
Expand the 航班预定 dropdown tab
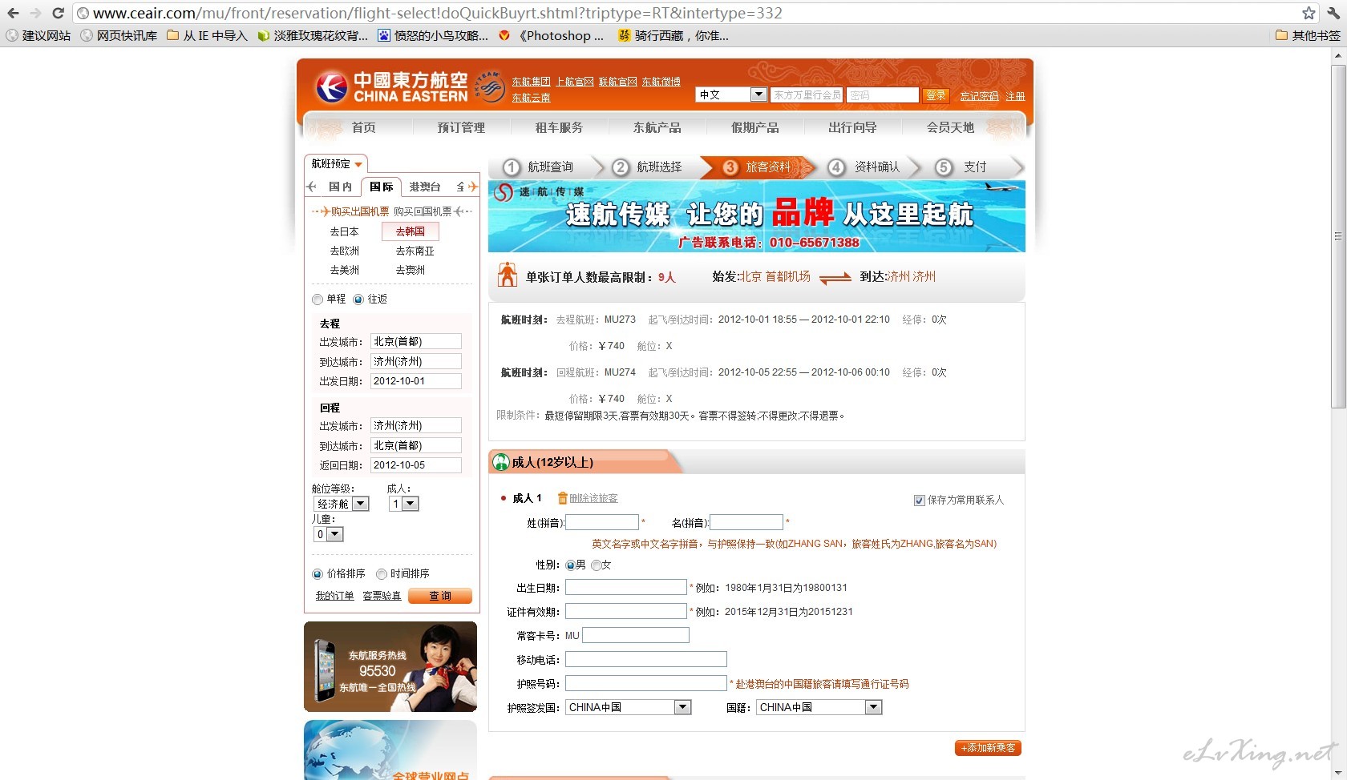click(337, 163)
